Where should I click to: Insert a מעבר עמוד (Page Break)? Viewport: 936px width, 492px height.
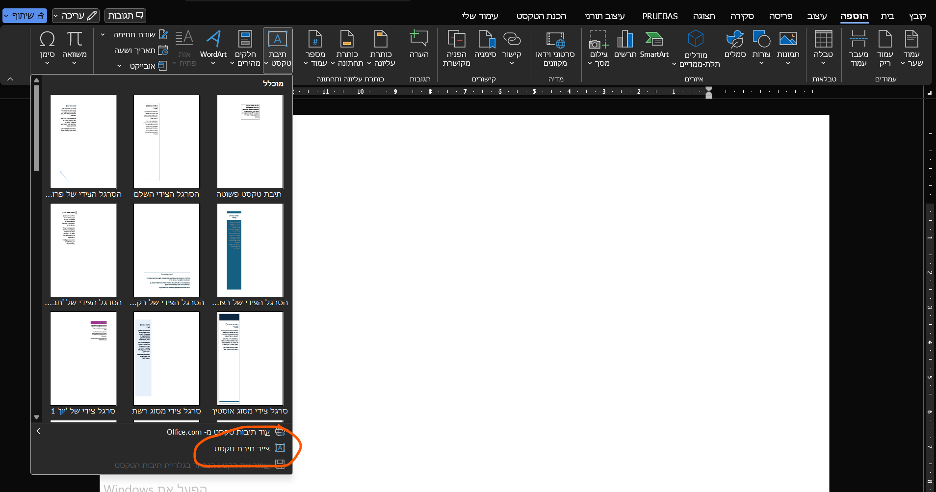858,49
